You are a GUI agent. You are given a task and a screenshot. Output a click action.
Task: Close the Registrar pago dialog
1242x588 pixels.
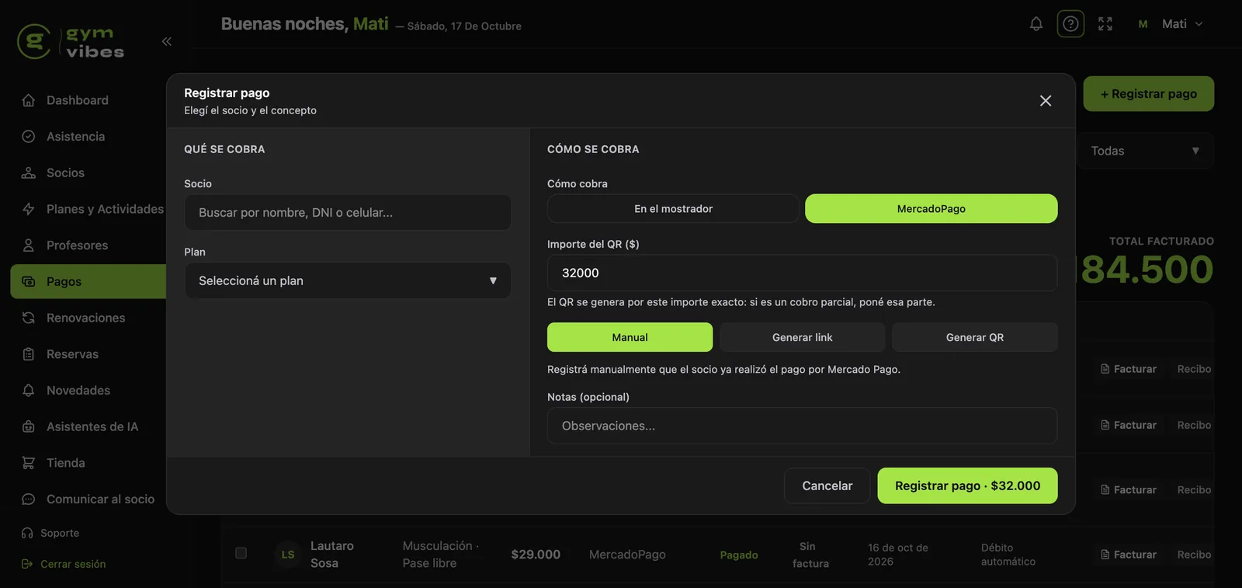click(1046, 101)
